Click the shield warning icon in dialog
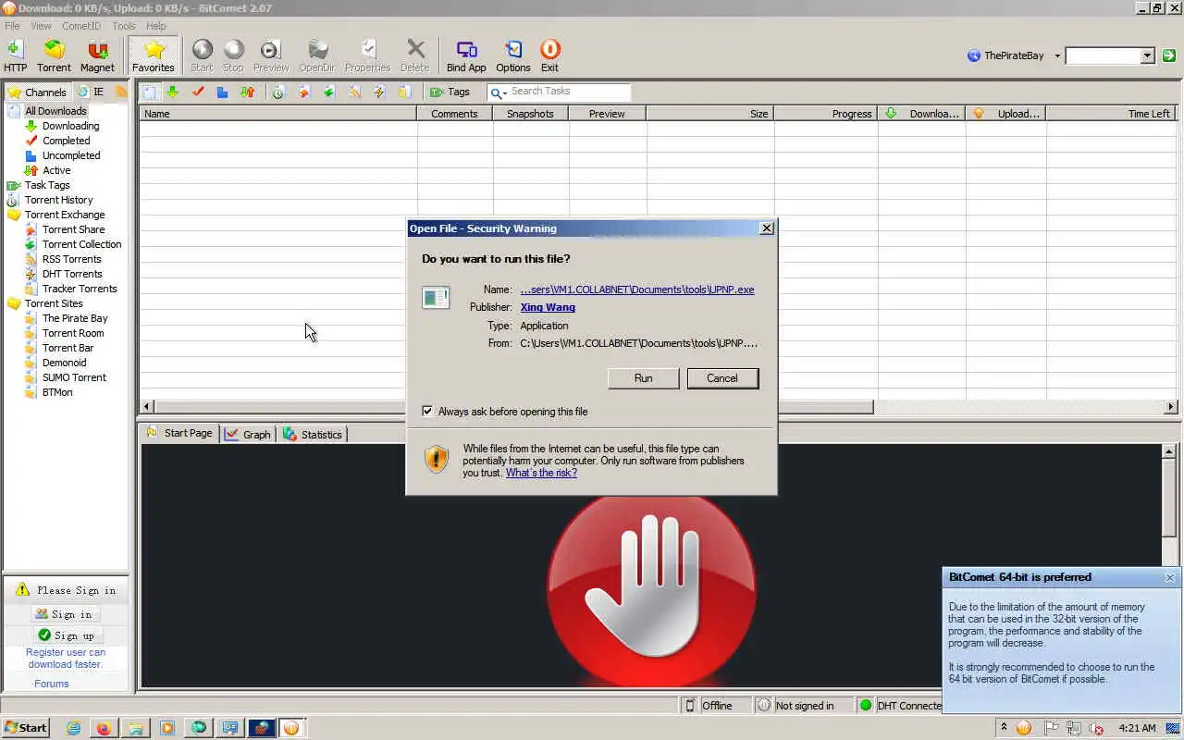This screenshot has width=1184, height=740. (x=437, y=459)
